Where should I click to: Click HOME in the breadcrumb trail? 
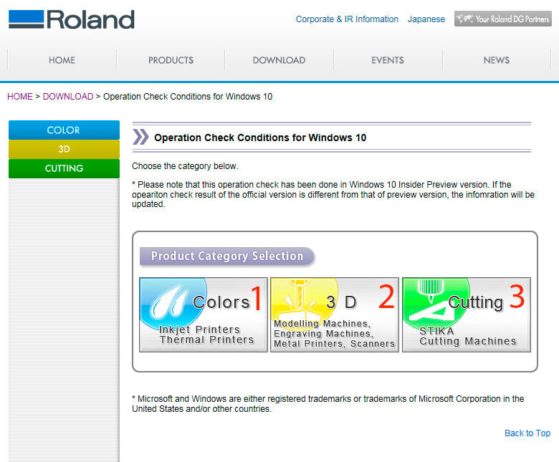[20, 97]
